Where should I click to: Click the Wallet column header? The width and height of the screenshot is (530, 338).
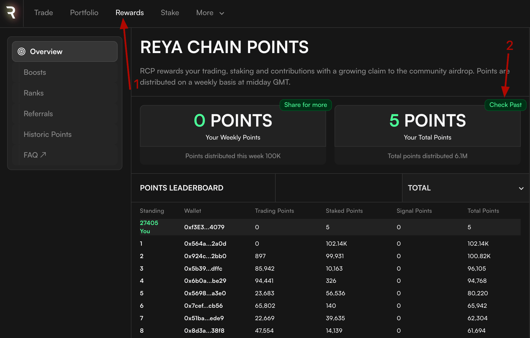point(193,211)
